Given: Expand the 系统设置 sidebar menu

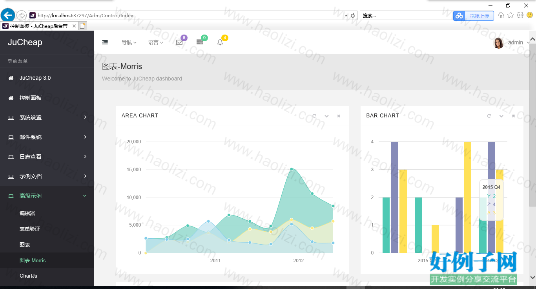Looking at the screenshot, I should (x=47, y=117).
